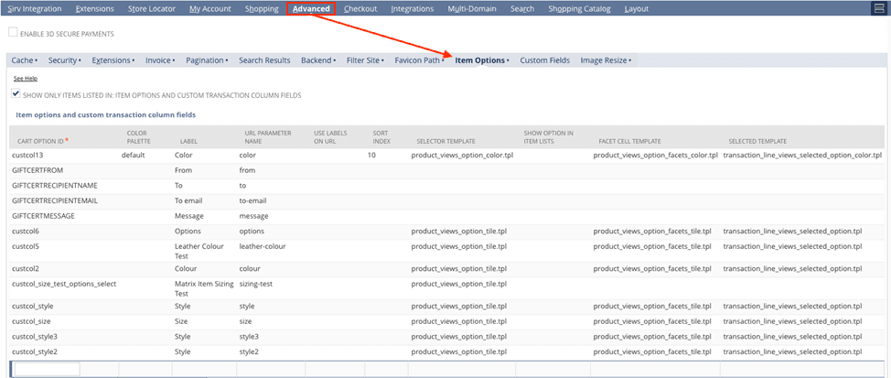The width and height of the screenshot is (891, 378).
Task: Open the Checkout tab
Action: tap(360, 8)
